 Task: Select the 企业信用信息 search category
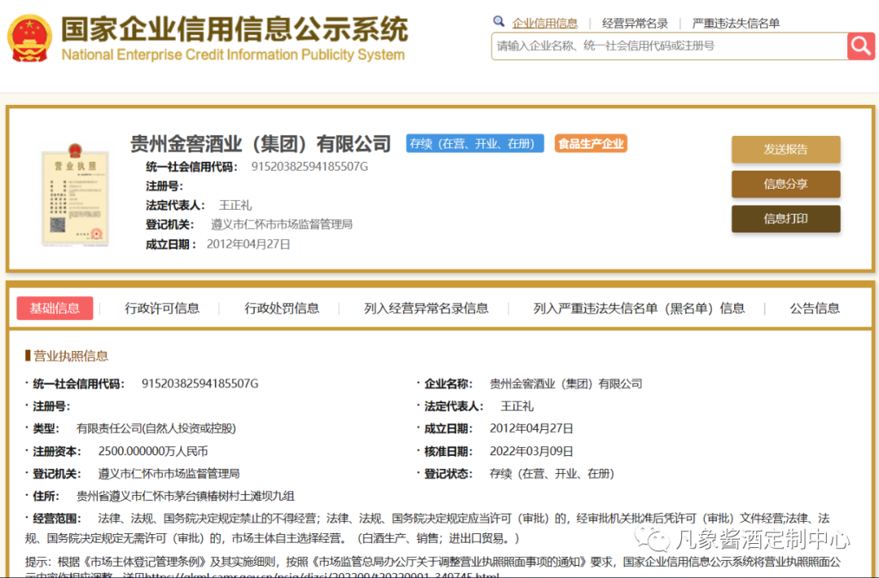[544, 23]
